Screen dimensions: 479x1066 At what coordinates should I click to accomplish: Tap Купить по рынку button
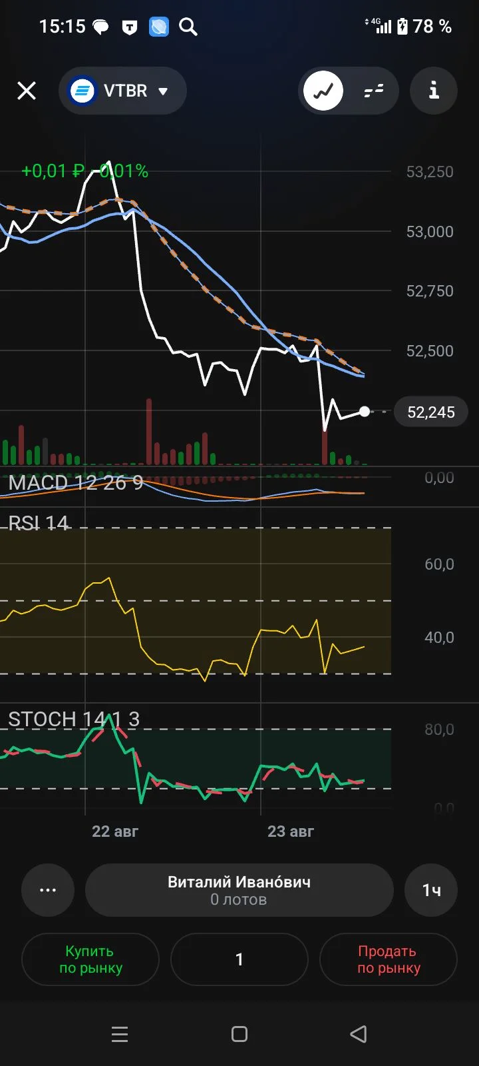click(x=90, y=959)
